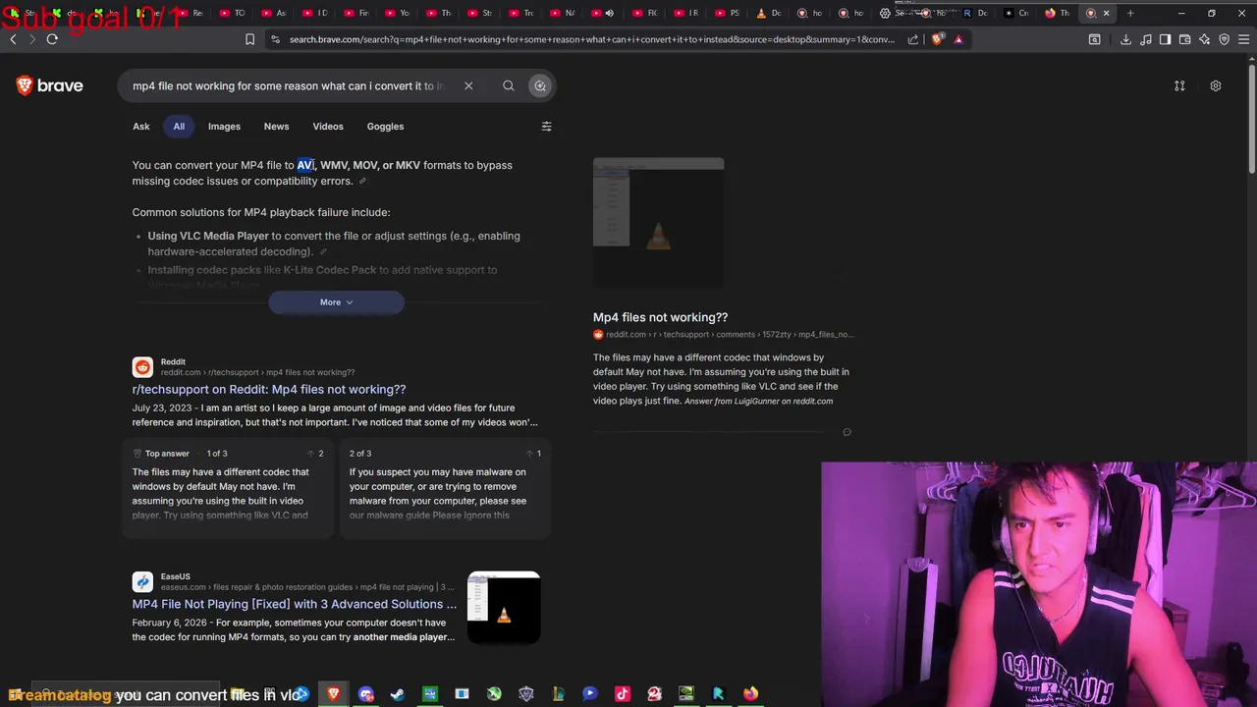This screenshot has width=1257, height=707.
Task: Open the r/techsupport Reddit result link
Action: pyautogui.click(x=269, y=389)
